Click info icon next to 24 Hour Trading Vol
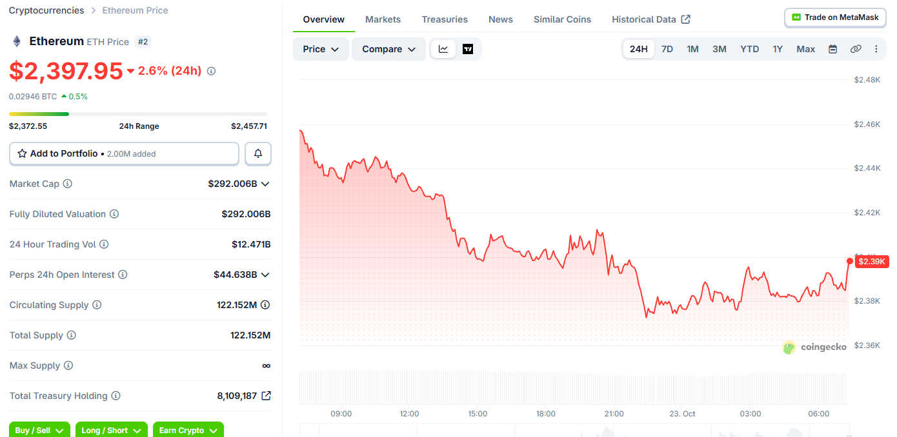Image resolution: width=897 pixels, height=437 pixels. pyautogui.click(x=104, y=244)
